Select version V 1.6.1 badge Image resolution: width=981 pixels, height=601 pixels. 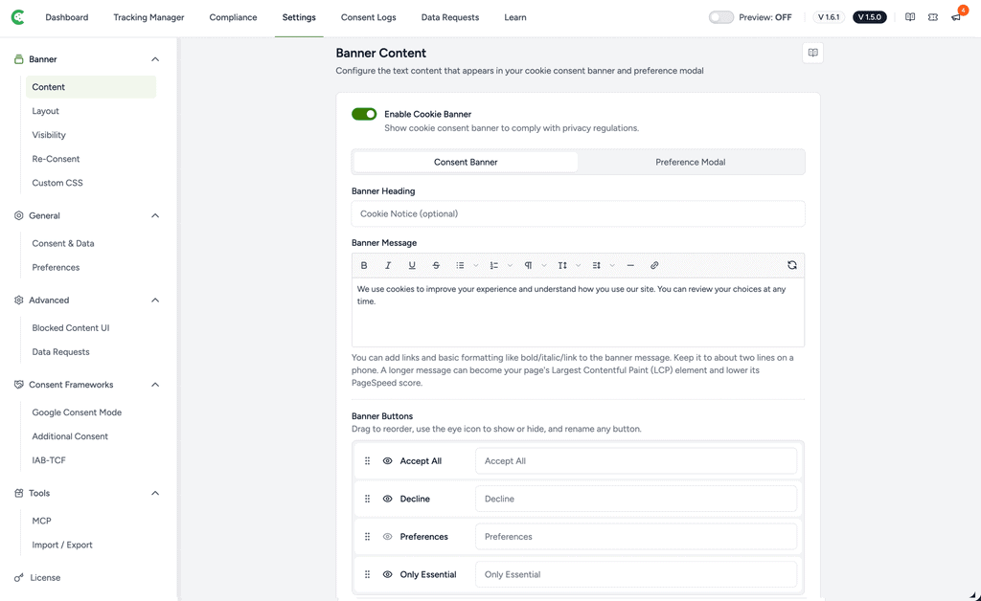(829, 17)
